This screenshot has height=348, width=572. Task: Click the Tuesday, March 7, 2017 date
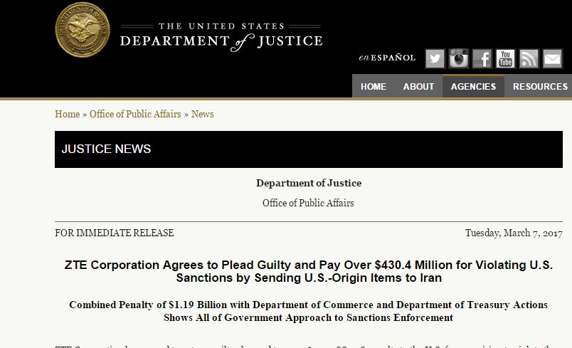(x=514, y=233)
